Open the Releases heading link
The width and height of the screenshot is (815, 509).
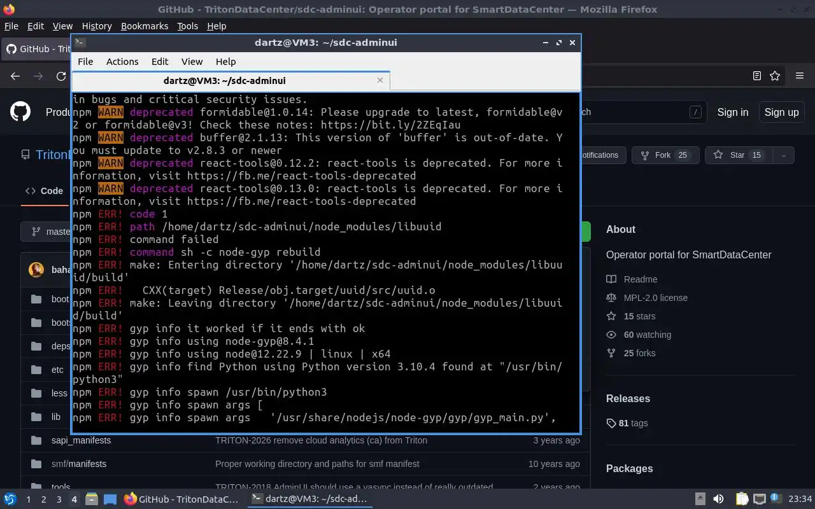tap(628, 398)
